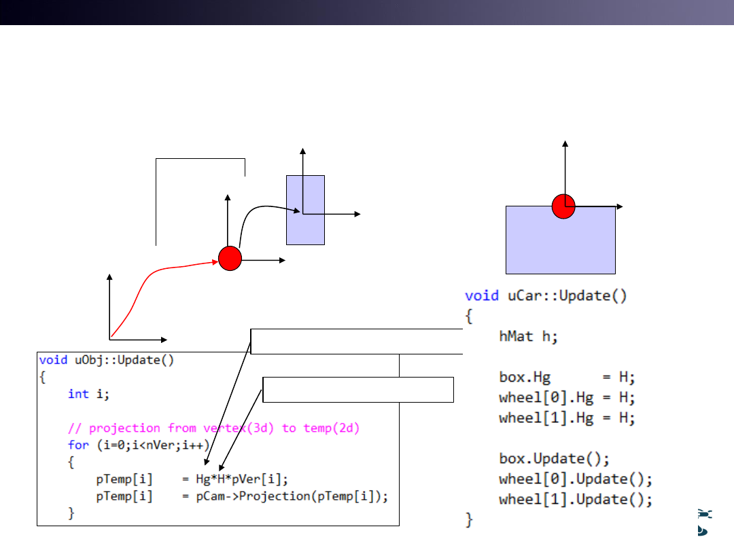Click the red circle on the middle axes
The width and height of the screenshot is (734, 550).
(x=230, y=259)
